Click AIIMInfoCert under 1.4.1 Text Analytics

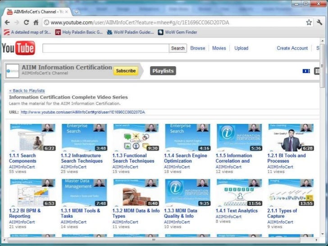coord(228,217)
